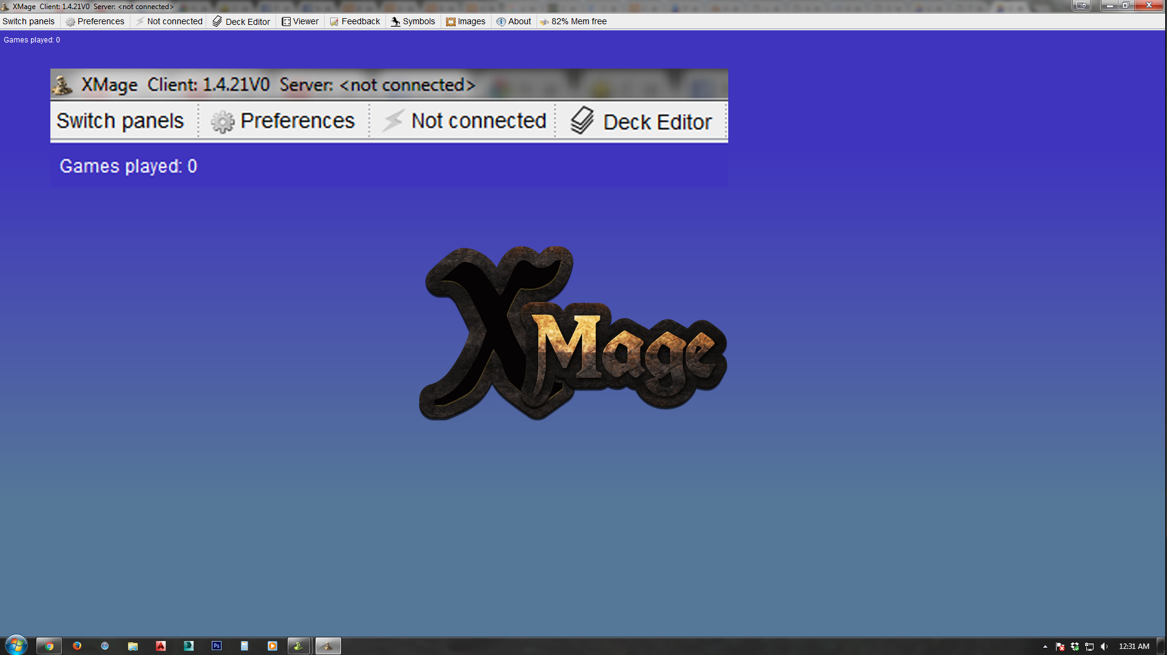Image resolution: width=1167 pixels, height=655 pixels.
Task: Open the Images download option
Action: (x=465, y=21)
